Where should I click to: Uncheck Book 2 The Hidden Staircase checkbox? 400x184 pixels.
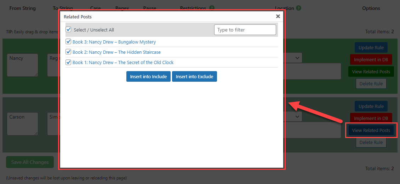tap(68, 52)
